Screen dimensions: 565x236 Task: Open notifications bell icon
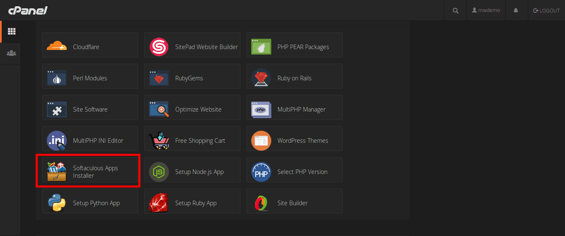pyautogui.click(x=516, y=10)
